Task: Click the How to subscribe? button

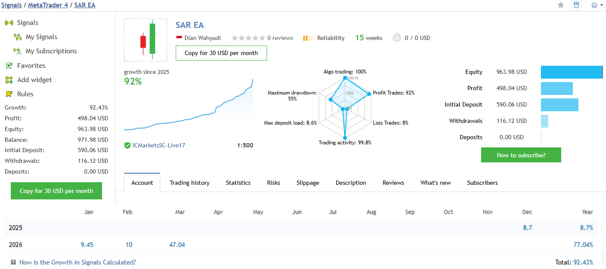Action: [521, 155]
